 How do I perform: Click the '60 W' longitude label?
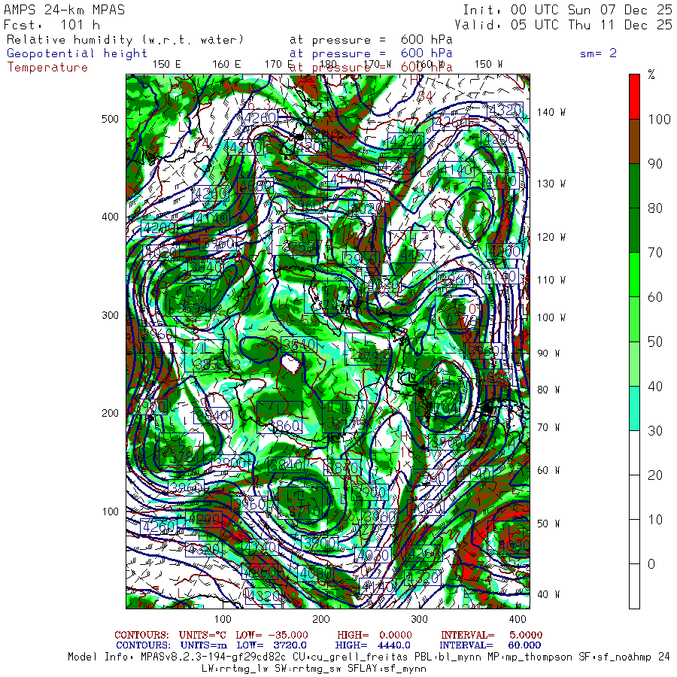click(x=548, y=470)
